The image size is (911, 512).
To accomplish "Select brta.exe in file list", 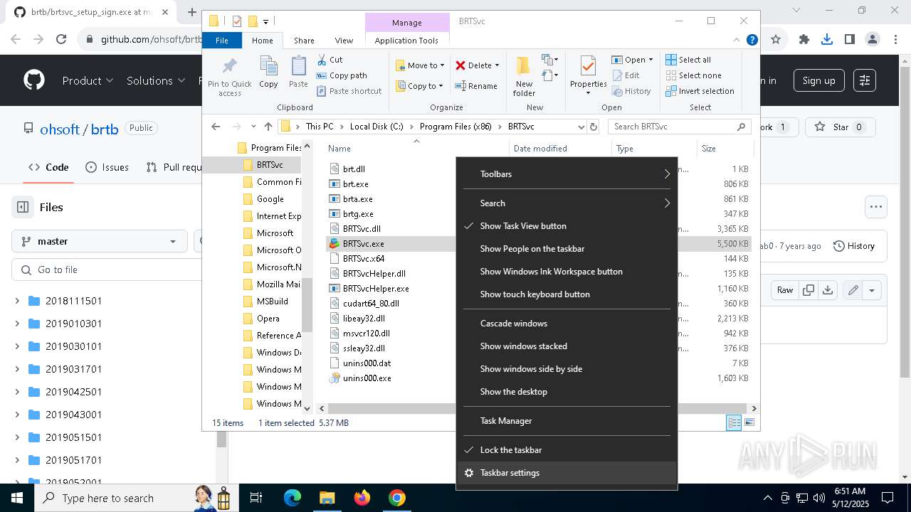I will coord(357,199).
